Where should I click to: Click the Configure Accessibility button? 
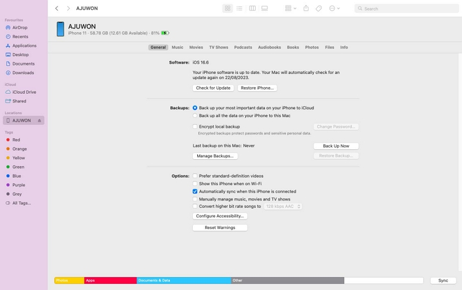point(220,216)
